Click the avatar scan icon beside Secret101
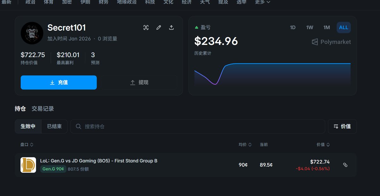The height and width of the screenshot is (196, 380). click(146, 28)
